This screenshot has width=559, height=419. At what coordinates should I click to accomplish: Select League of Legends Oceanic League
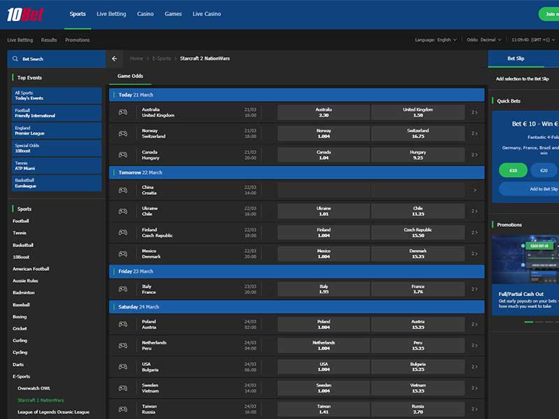coord(54,412)
